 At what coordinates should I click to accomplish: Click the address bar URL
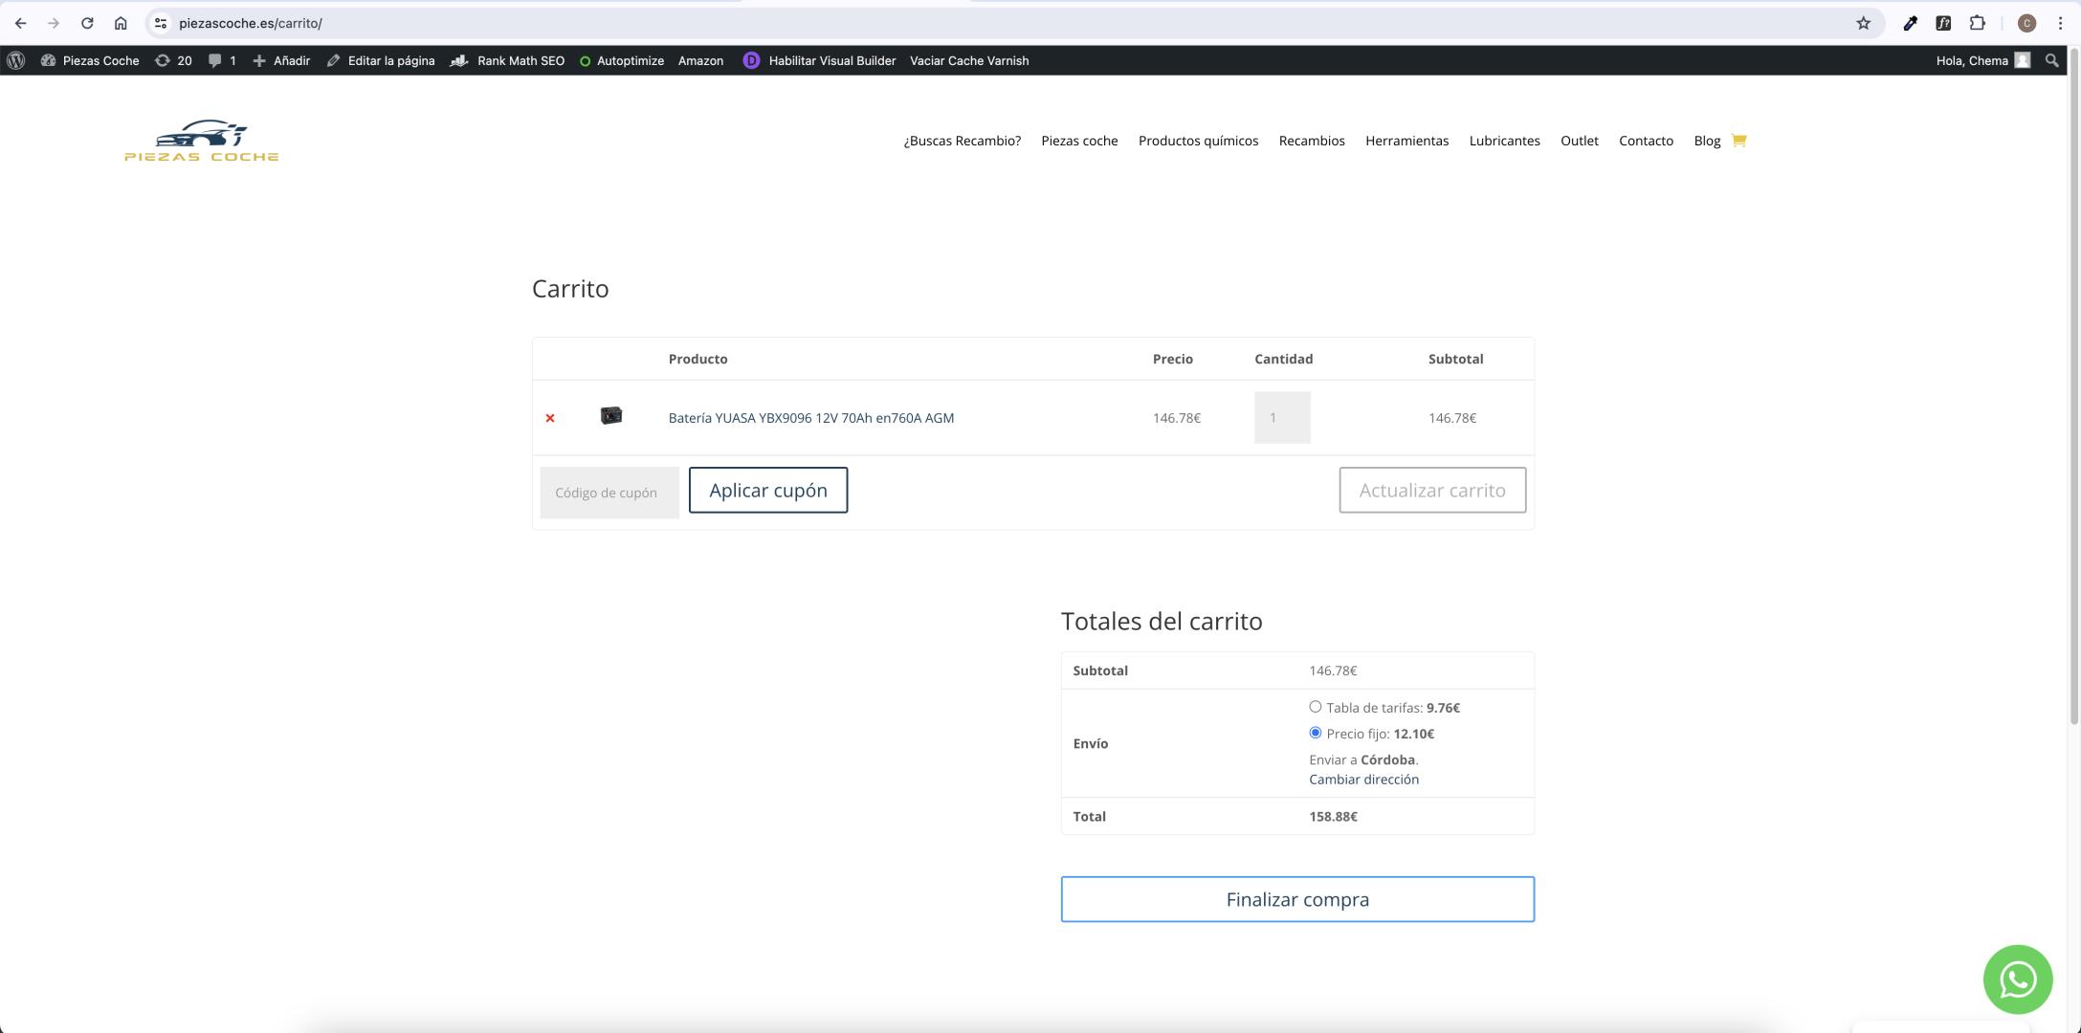tap(251, 23)
